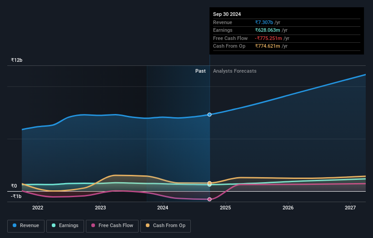Click the Sep 30 2024 tooltip date
The width and height of the screenshot is (373, 238).
[227, 14]
